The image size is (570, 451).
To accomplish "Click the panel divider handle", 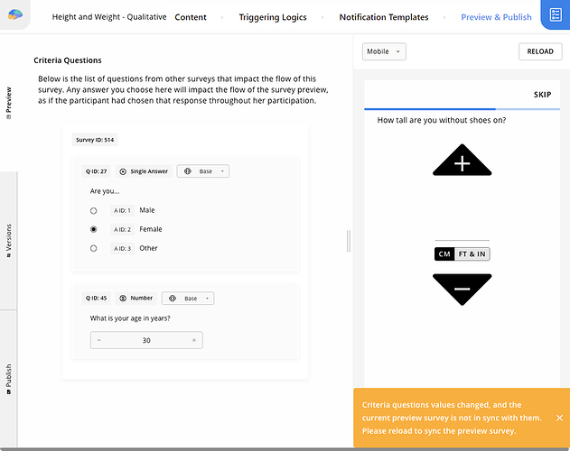I will 349,241.
